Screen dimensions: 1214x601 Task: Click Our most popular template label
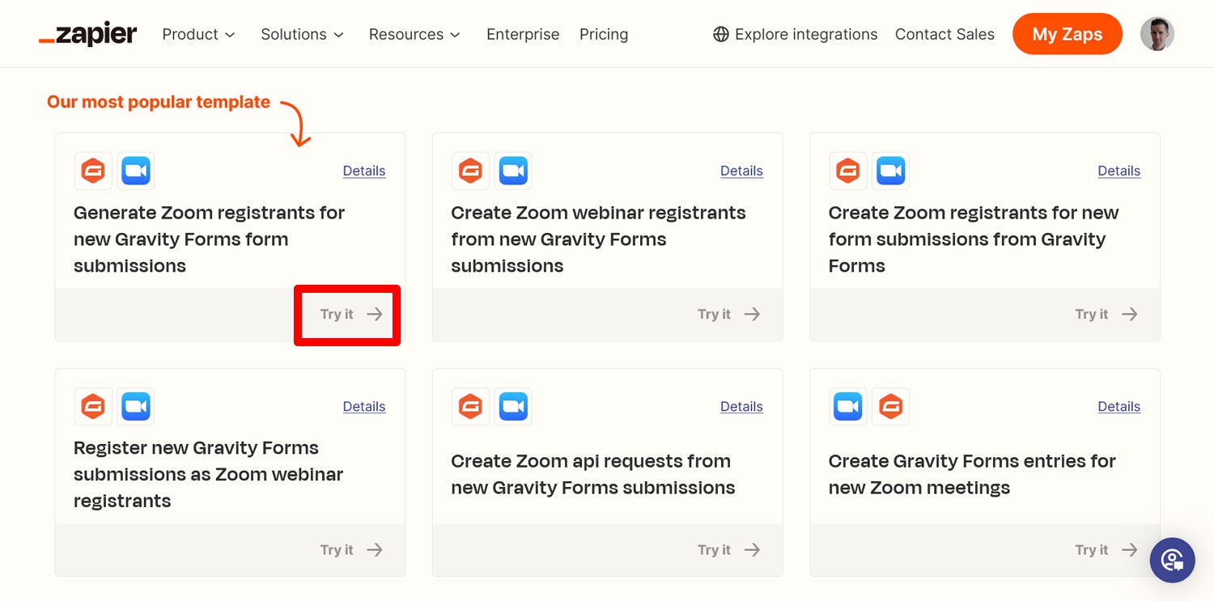click(159, 102)
